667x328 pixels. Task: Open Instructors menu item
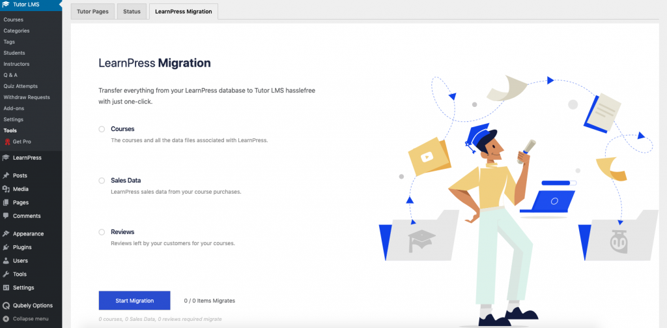pyautogui.click(x=16, y=64)
